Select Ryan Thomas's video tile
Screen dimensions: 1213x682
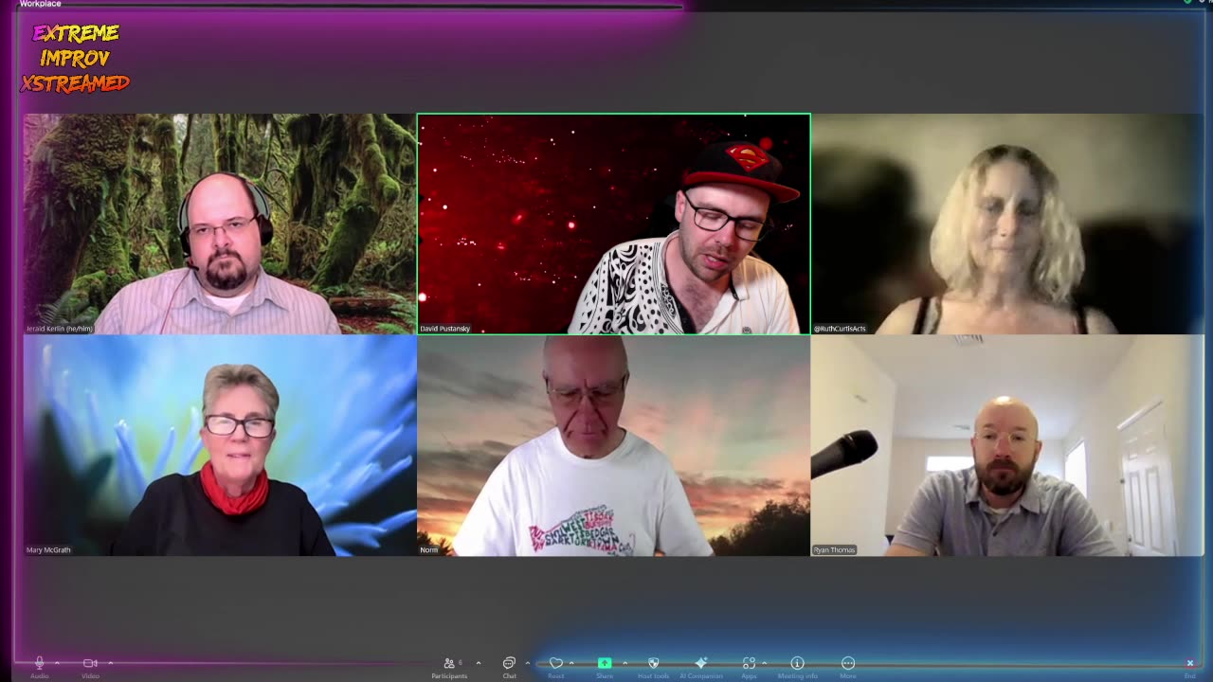[x=1007, y=445]
